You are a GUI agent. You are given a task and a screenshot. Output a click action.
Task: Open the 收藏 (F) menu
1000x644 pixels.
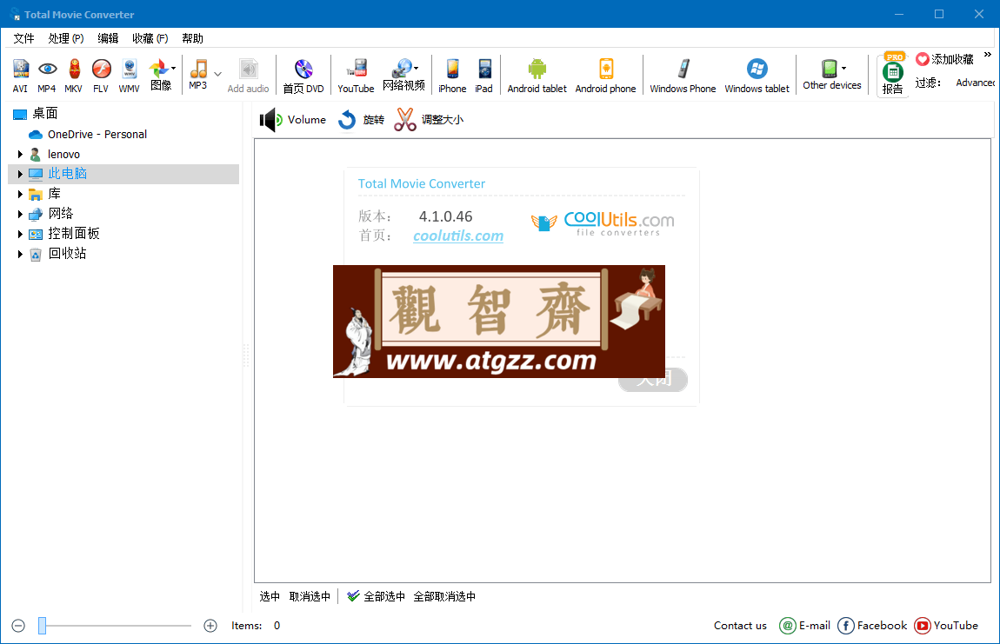point(150,38)
